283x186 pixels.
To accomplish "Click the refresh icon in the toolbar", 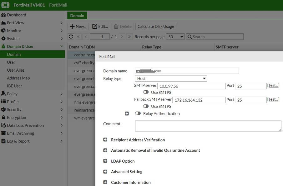I will [x=71, y=37].
